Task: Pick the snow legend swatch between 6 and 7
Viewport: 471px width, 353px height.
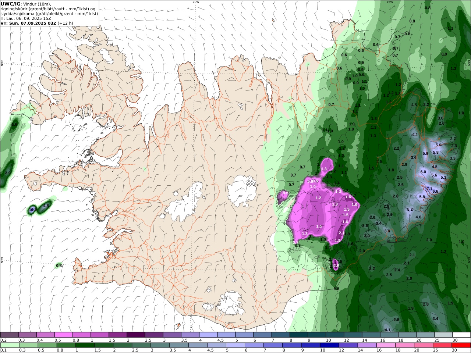Action: click(x=262, y=335)
